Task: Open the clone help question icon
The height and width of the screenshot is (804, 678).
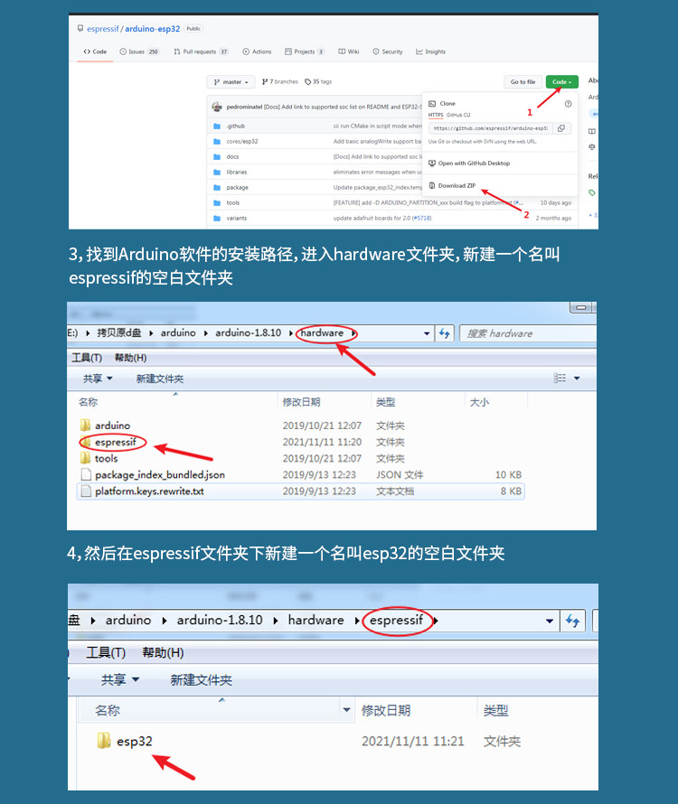Action: [568, 104]
